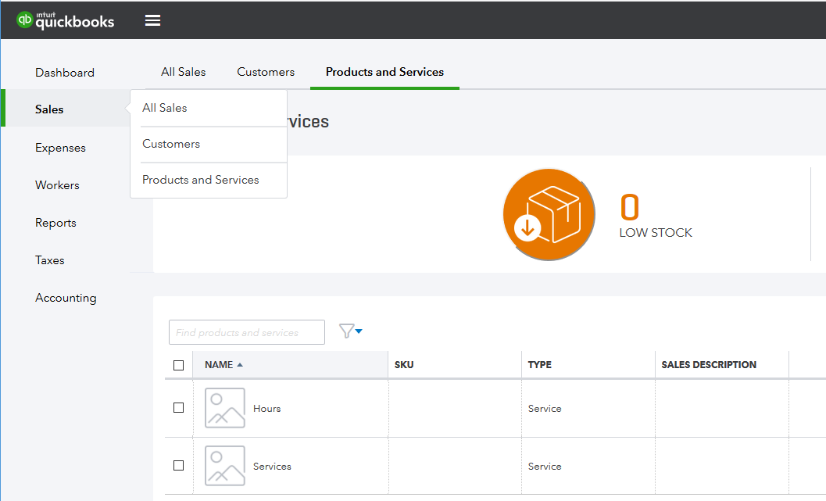Expand the filter dropdown arrow
This screenshot has height=501, width=826.
pyautogui.click(x=359, y=331)
